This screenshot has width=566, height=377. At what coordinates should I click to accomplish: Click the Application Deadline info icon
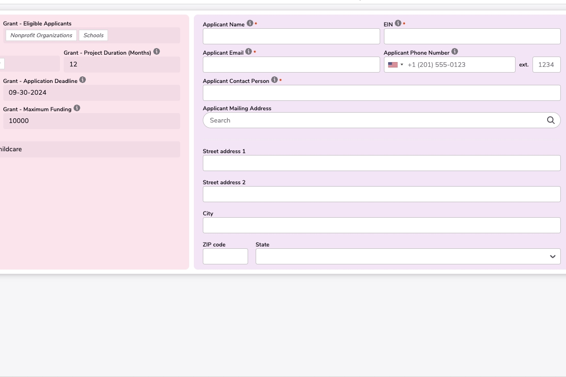click(83, 80)
